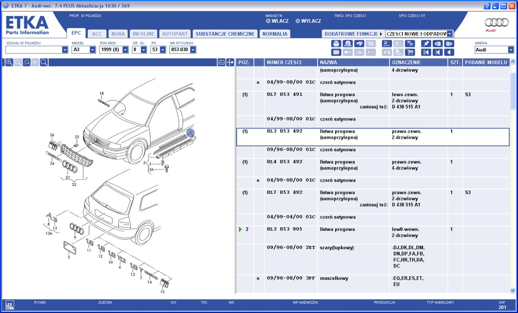Expand the GR. GL. dropdown showing 8

tap(143, 50)
